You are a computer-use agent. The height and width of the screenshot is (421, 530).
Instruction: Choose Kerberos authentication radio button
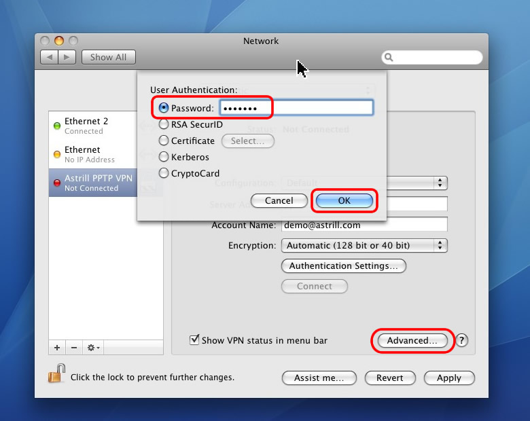click(x=163, y=157)
